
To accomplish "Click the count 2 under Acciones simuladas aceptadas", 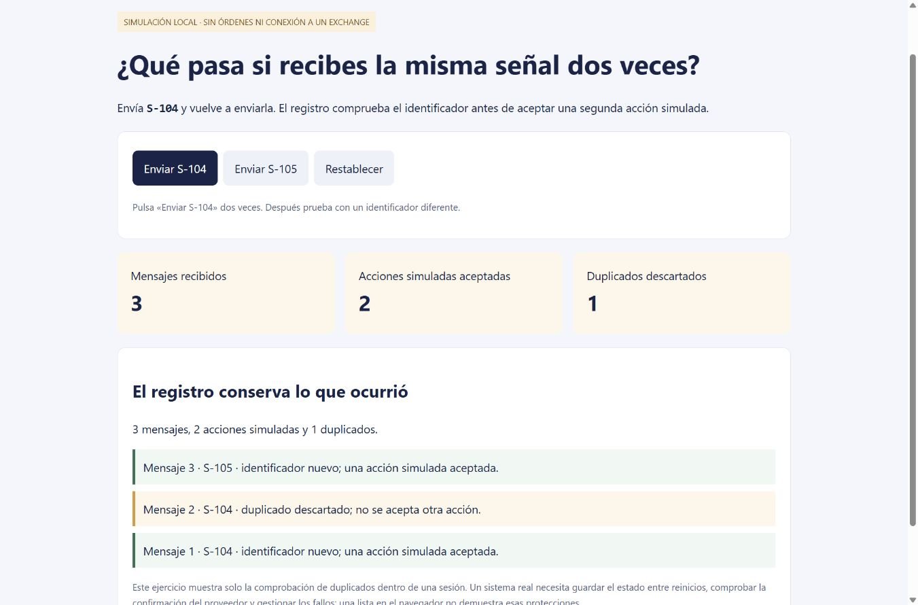I will pyautogui.click(x=365, y=303).
